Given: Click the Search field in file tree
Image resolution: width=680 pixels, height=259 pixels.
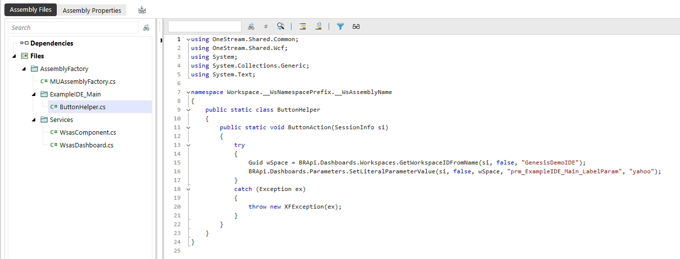Looking at the screenshot, I should tap(73, 27).
